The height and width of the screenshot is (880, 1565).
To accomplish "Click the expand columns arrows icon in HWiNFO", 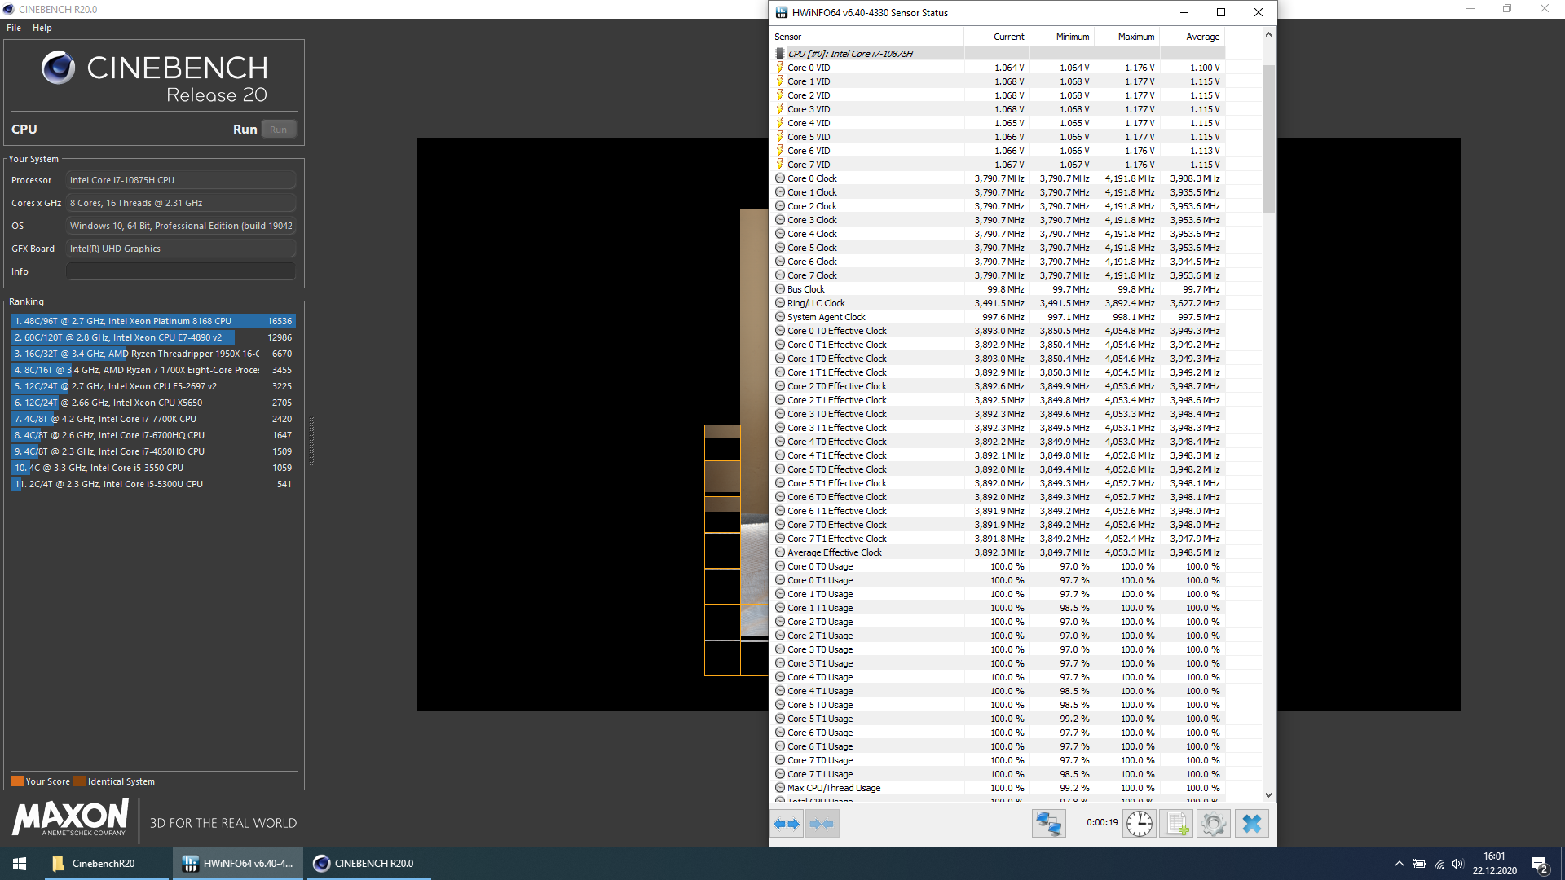I will pyautogui.click(x=787, y=824).
